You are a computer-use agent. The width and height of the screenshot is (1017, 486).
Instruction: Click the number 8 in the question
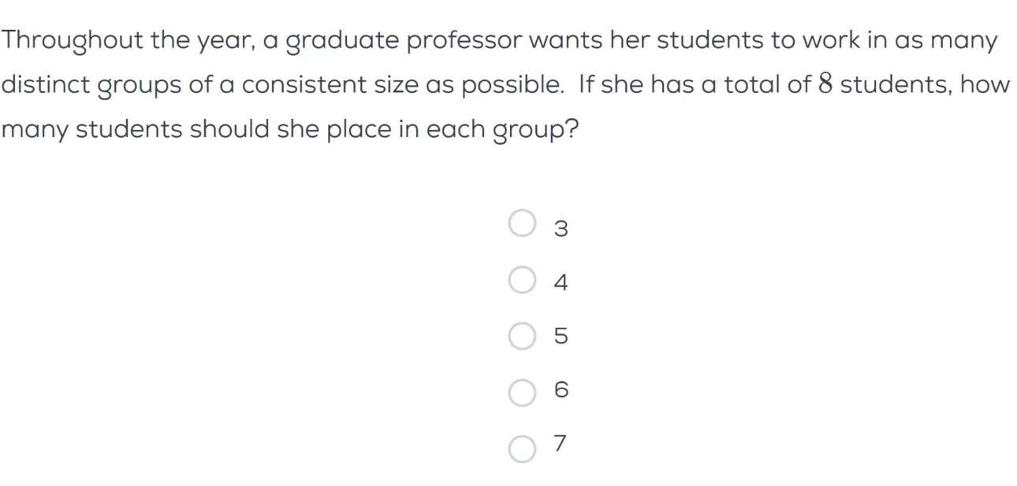825,85
